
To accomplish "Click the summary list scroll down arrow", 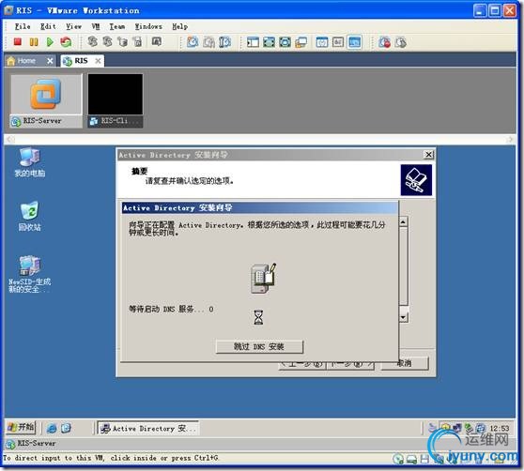I will pos(404,317).
